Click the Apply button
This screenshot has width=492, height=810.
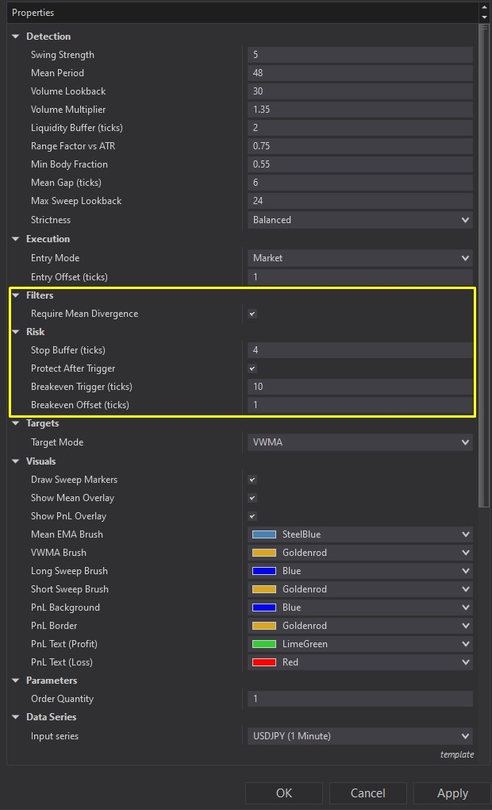(452, 793)
